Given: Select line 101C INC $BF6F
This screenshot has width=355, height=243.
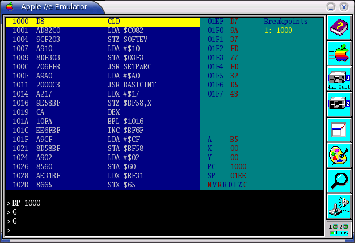Looking at the screenshot, I should (103, 131).
